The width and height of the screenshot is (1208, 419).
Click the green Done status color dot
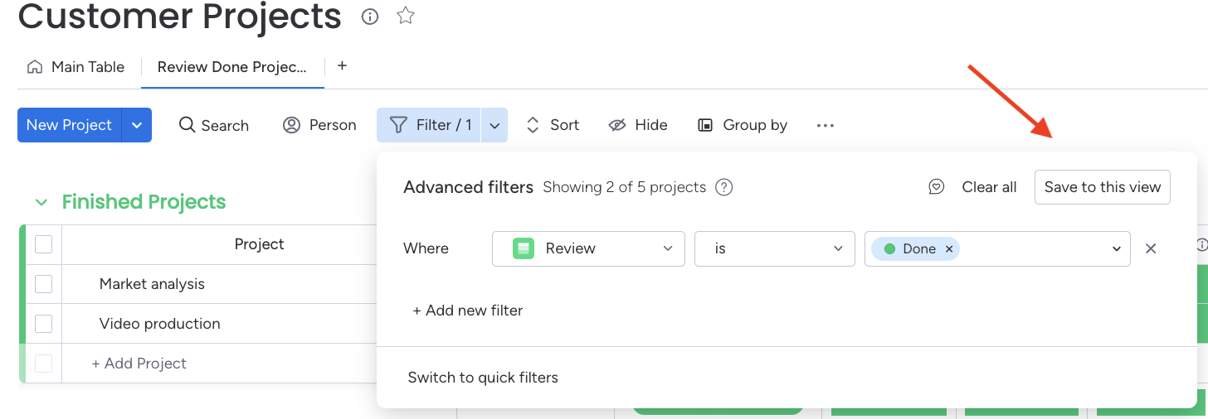[x=890, y=248]
